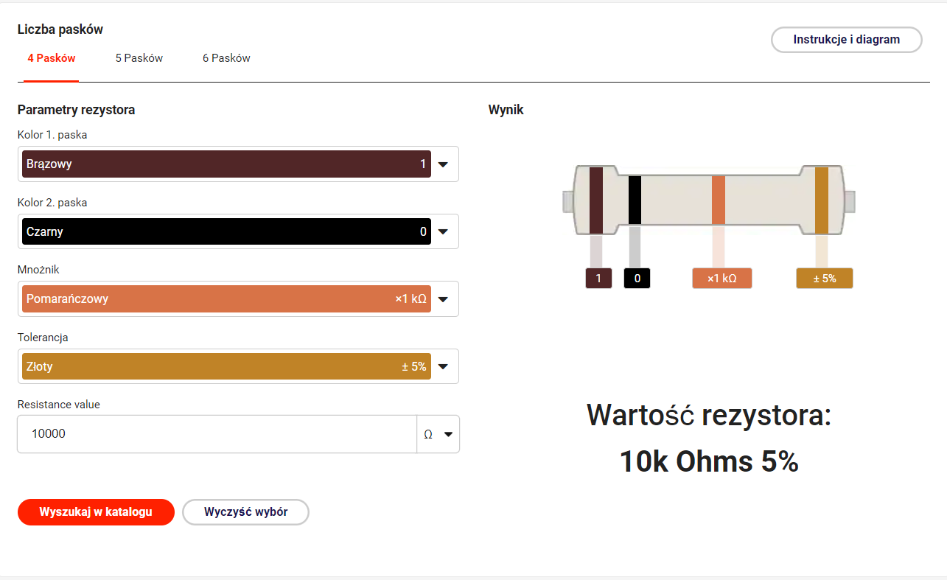
Task: Click the "± 5%" label below the resistor
Action: pos(825,278)
